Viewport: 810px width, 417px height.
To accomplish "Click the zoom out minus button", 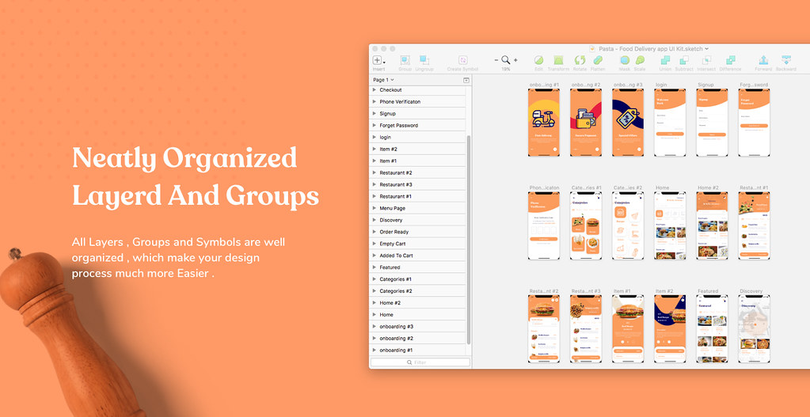I will coord(496,60).
